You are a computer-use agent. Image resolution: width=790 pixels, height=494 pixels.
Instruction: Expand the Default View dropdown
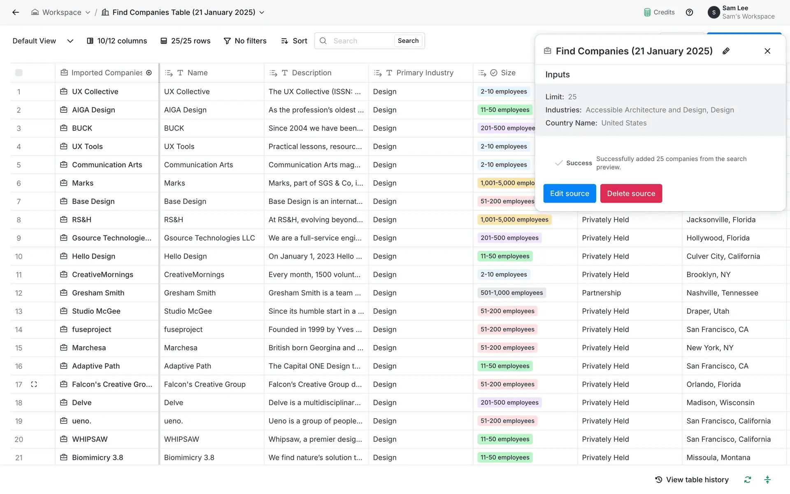(70, 41)
